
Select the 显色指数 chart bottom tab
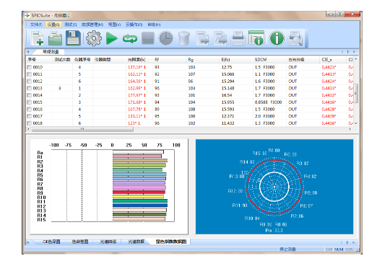tap(171, 242)
